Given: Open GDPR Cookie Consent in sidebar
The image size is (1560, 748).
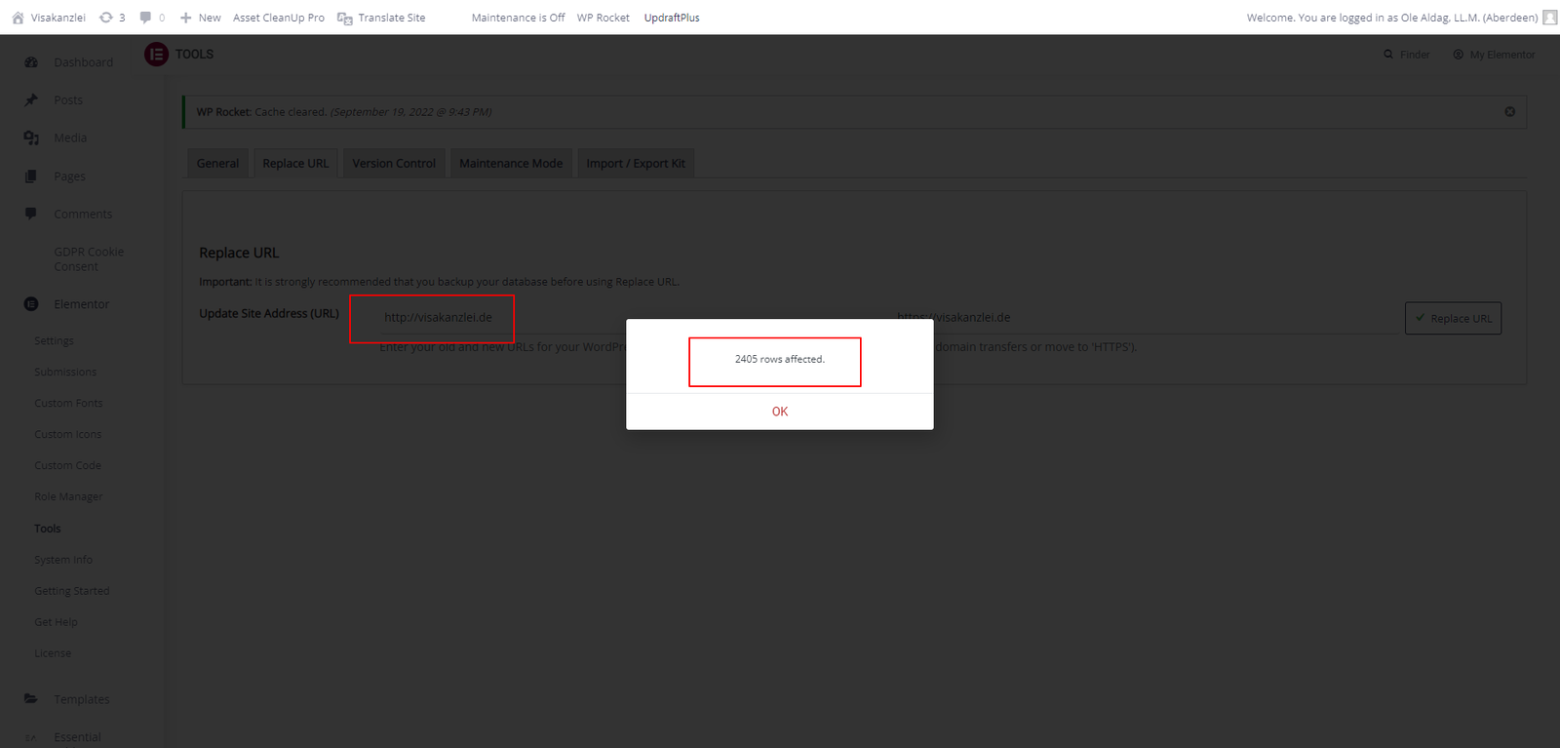Looking at the screenshot, I should (x=89, y=258).
